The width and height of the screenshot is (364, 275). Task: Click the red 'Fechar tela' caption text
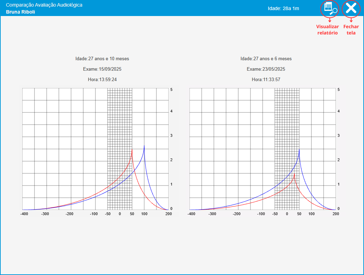pyautogui.click(x=351, y=30)
